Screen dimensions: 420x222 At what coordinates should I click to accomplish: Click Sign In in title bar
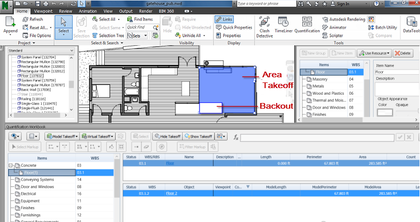(343, 4)
